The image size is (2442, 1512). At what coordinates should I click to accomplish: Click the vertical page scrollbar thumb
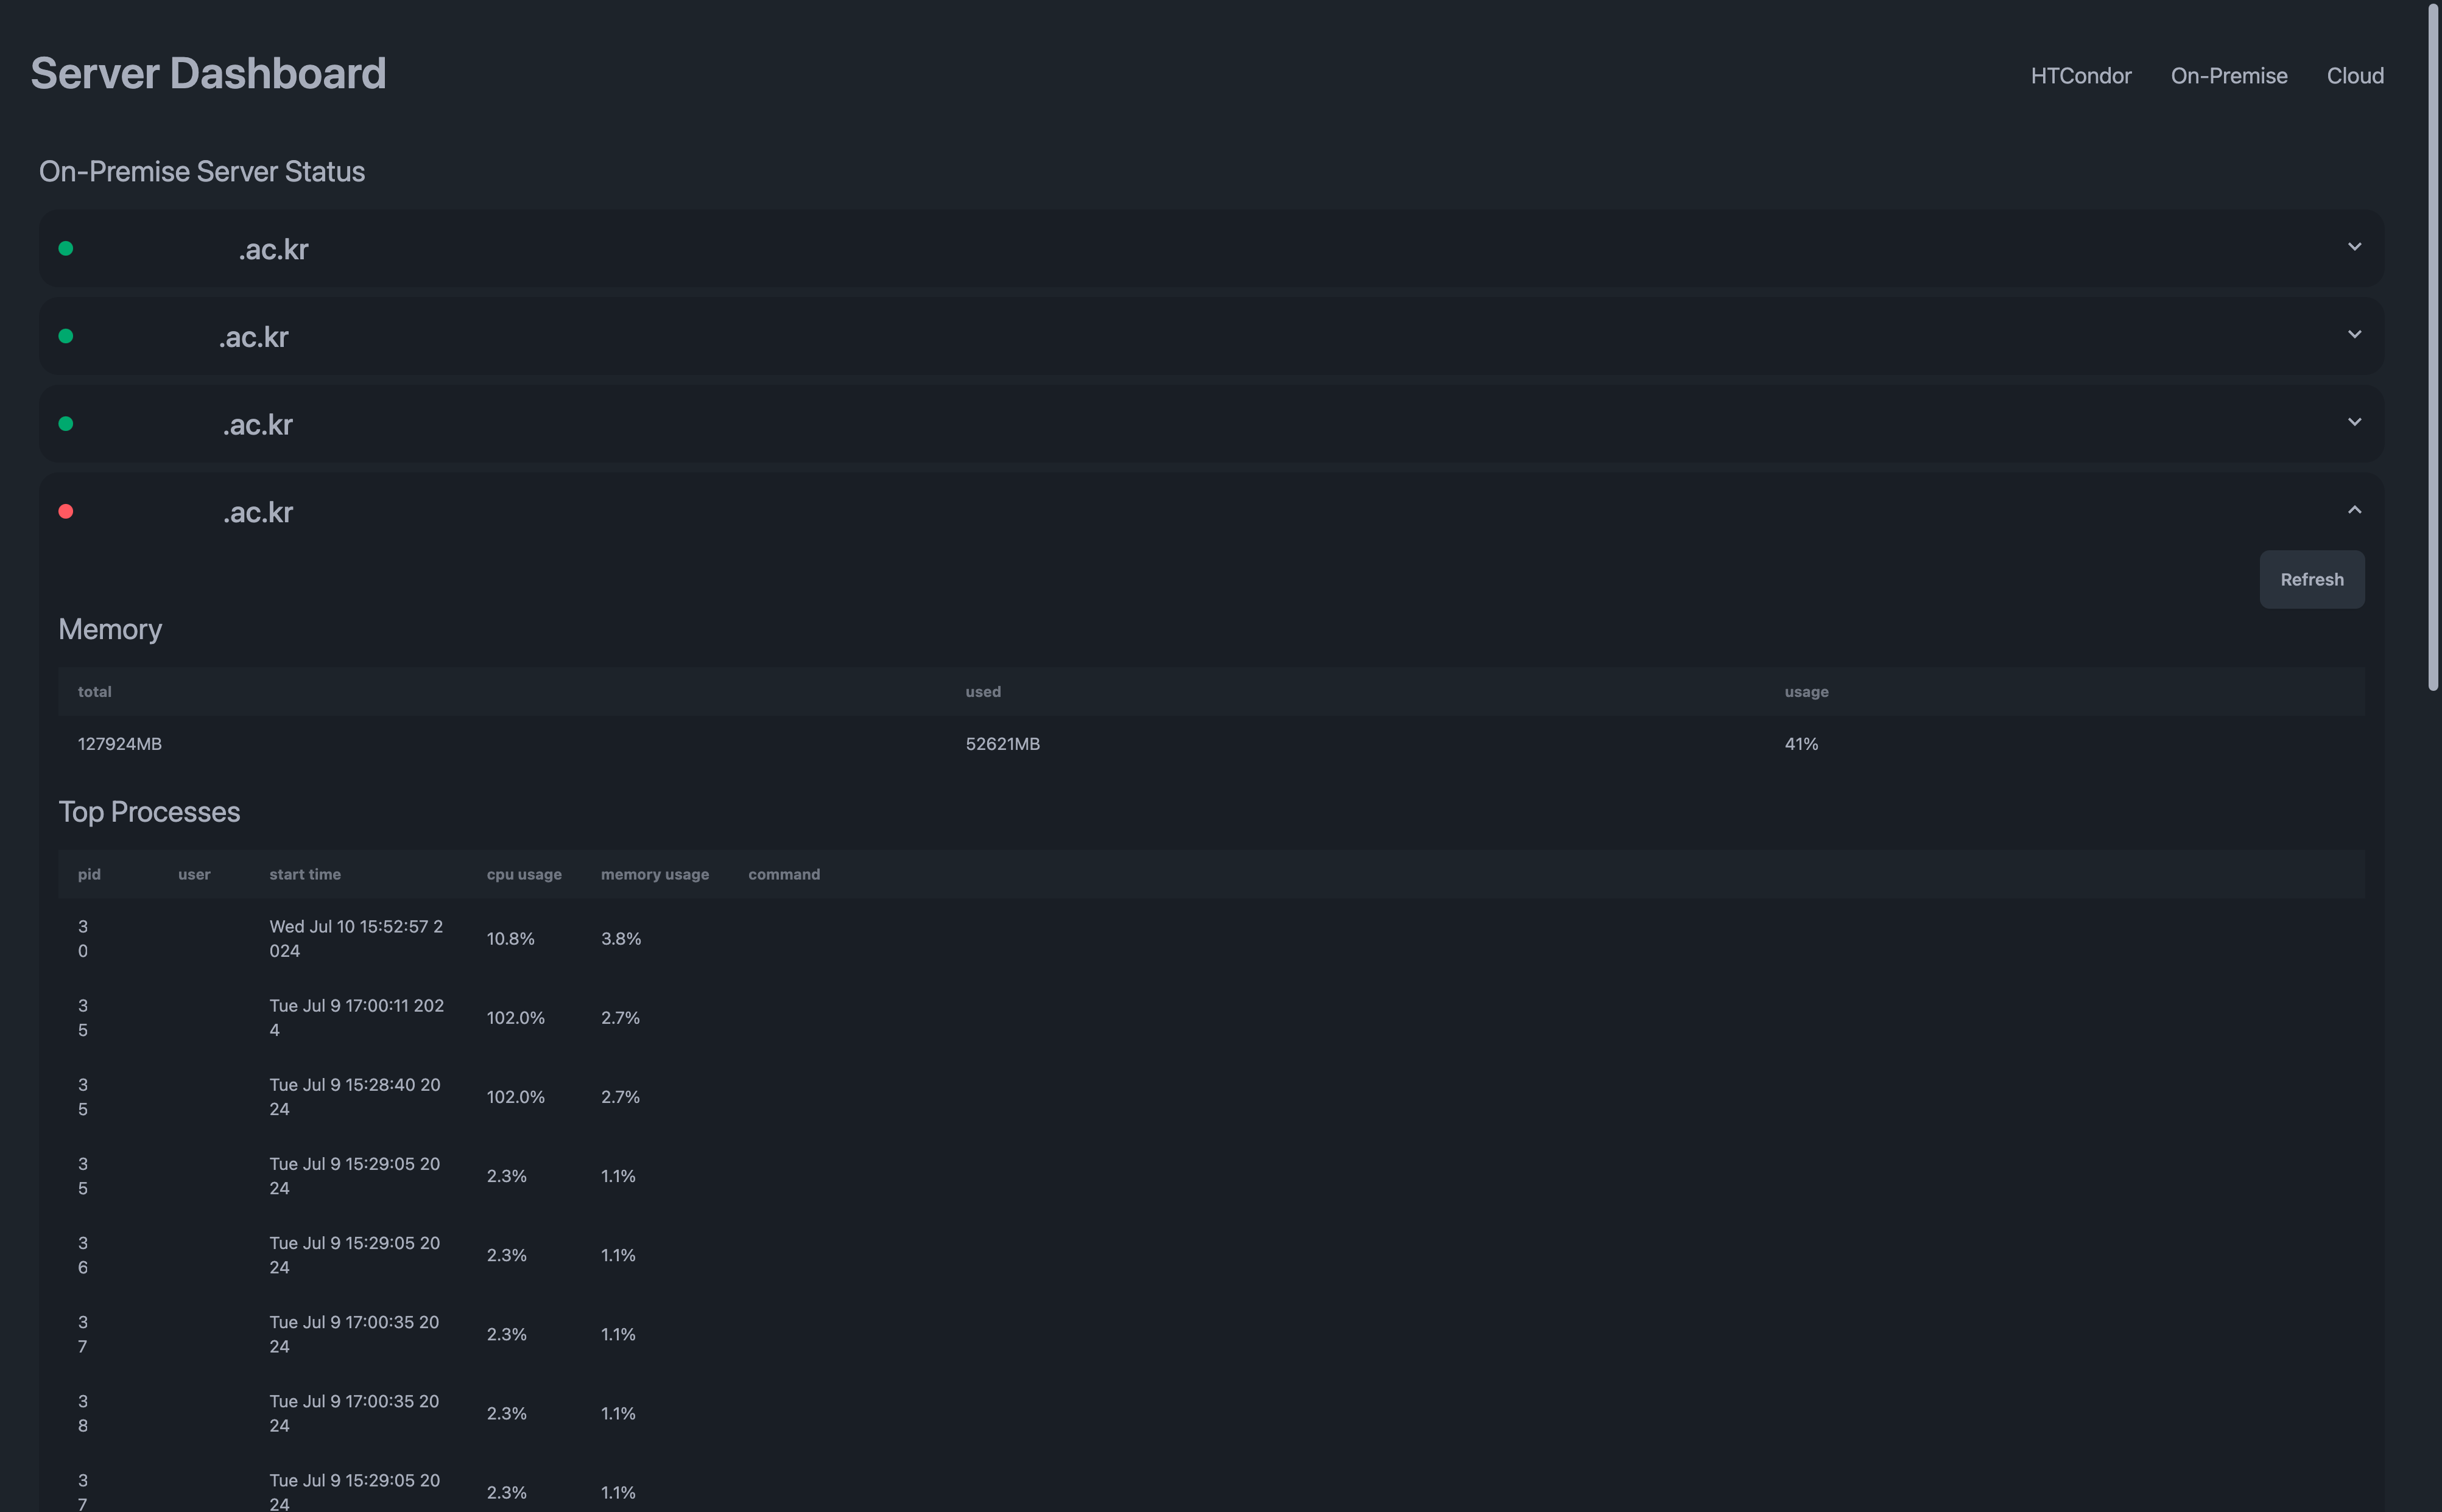[x=2433, y=346]
